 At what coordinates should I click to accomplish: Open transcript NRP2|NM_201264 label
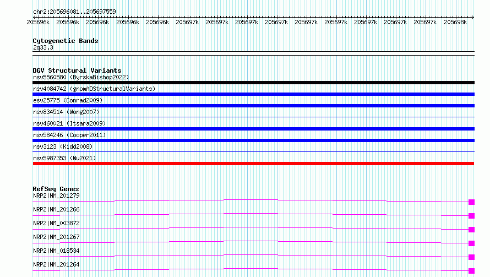point(56,264)
